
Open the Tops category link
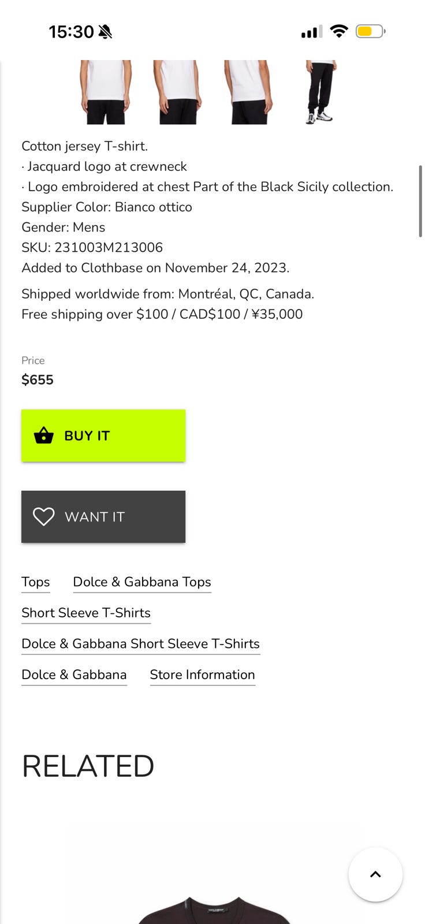coord(36,582)
